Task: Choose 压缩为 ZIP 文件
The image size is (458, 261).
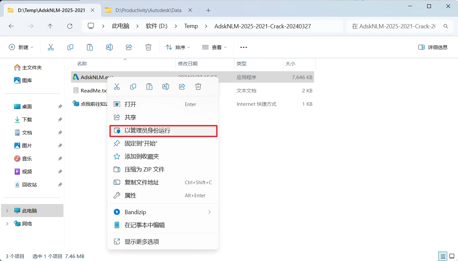Action: (163, 170)
